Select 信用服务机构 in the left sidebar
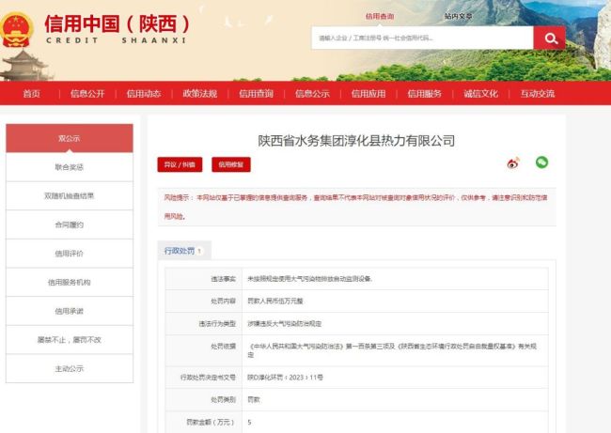Viewport: 611px width, 433px height. (70, 283)
